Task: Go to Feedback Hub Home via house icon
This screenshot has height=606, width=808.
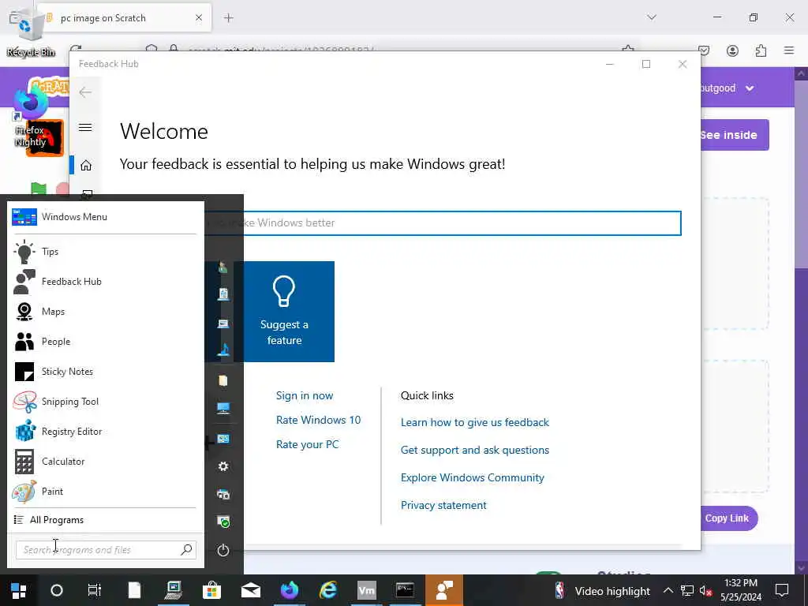Action: pos(86,166)
